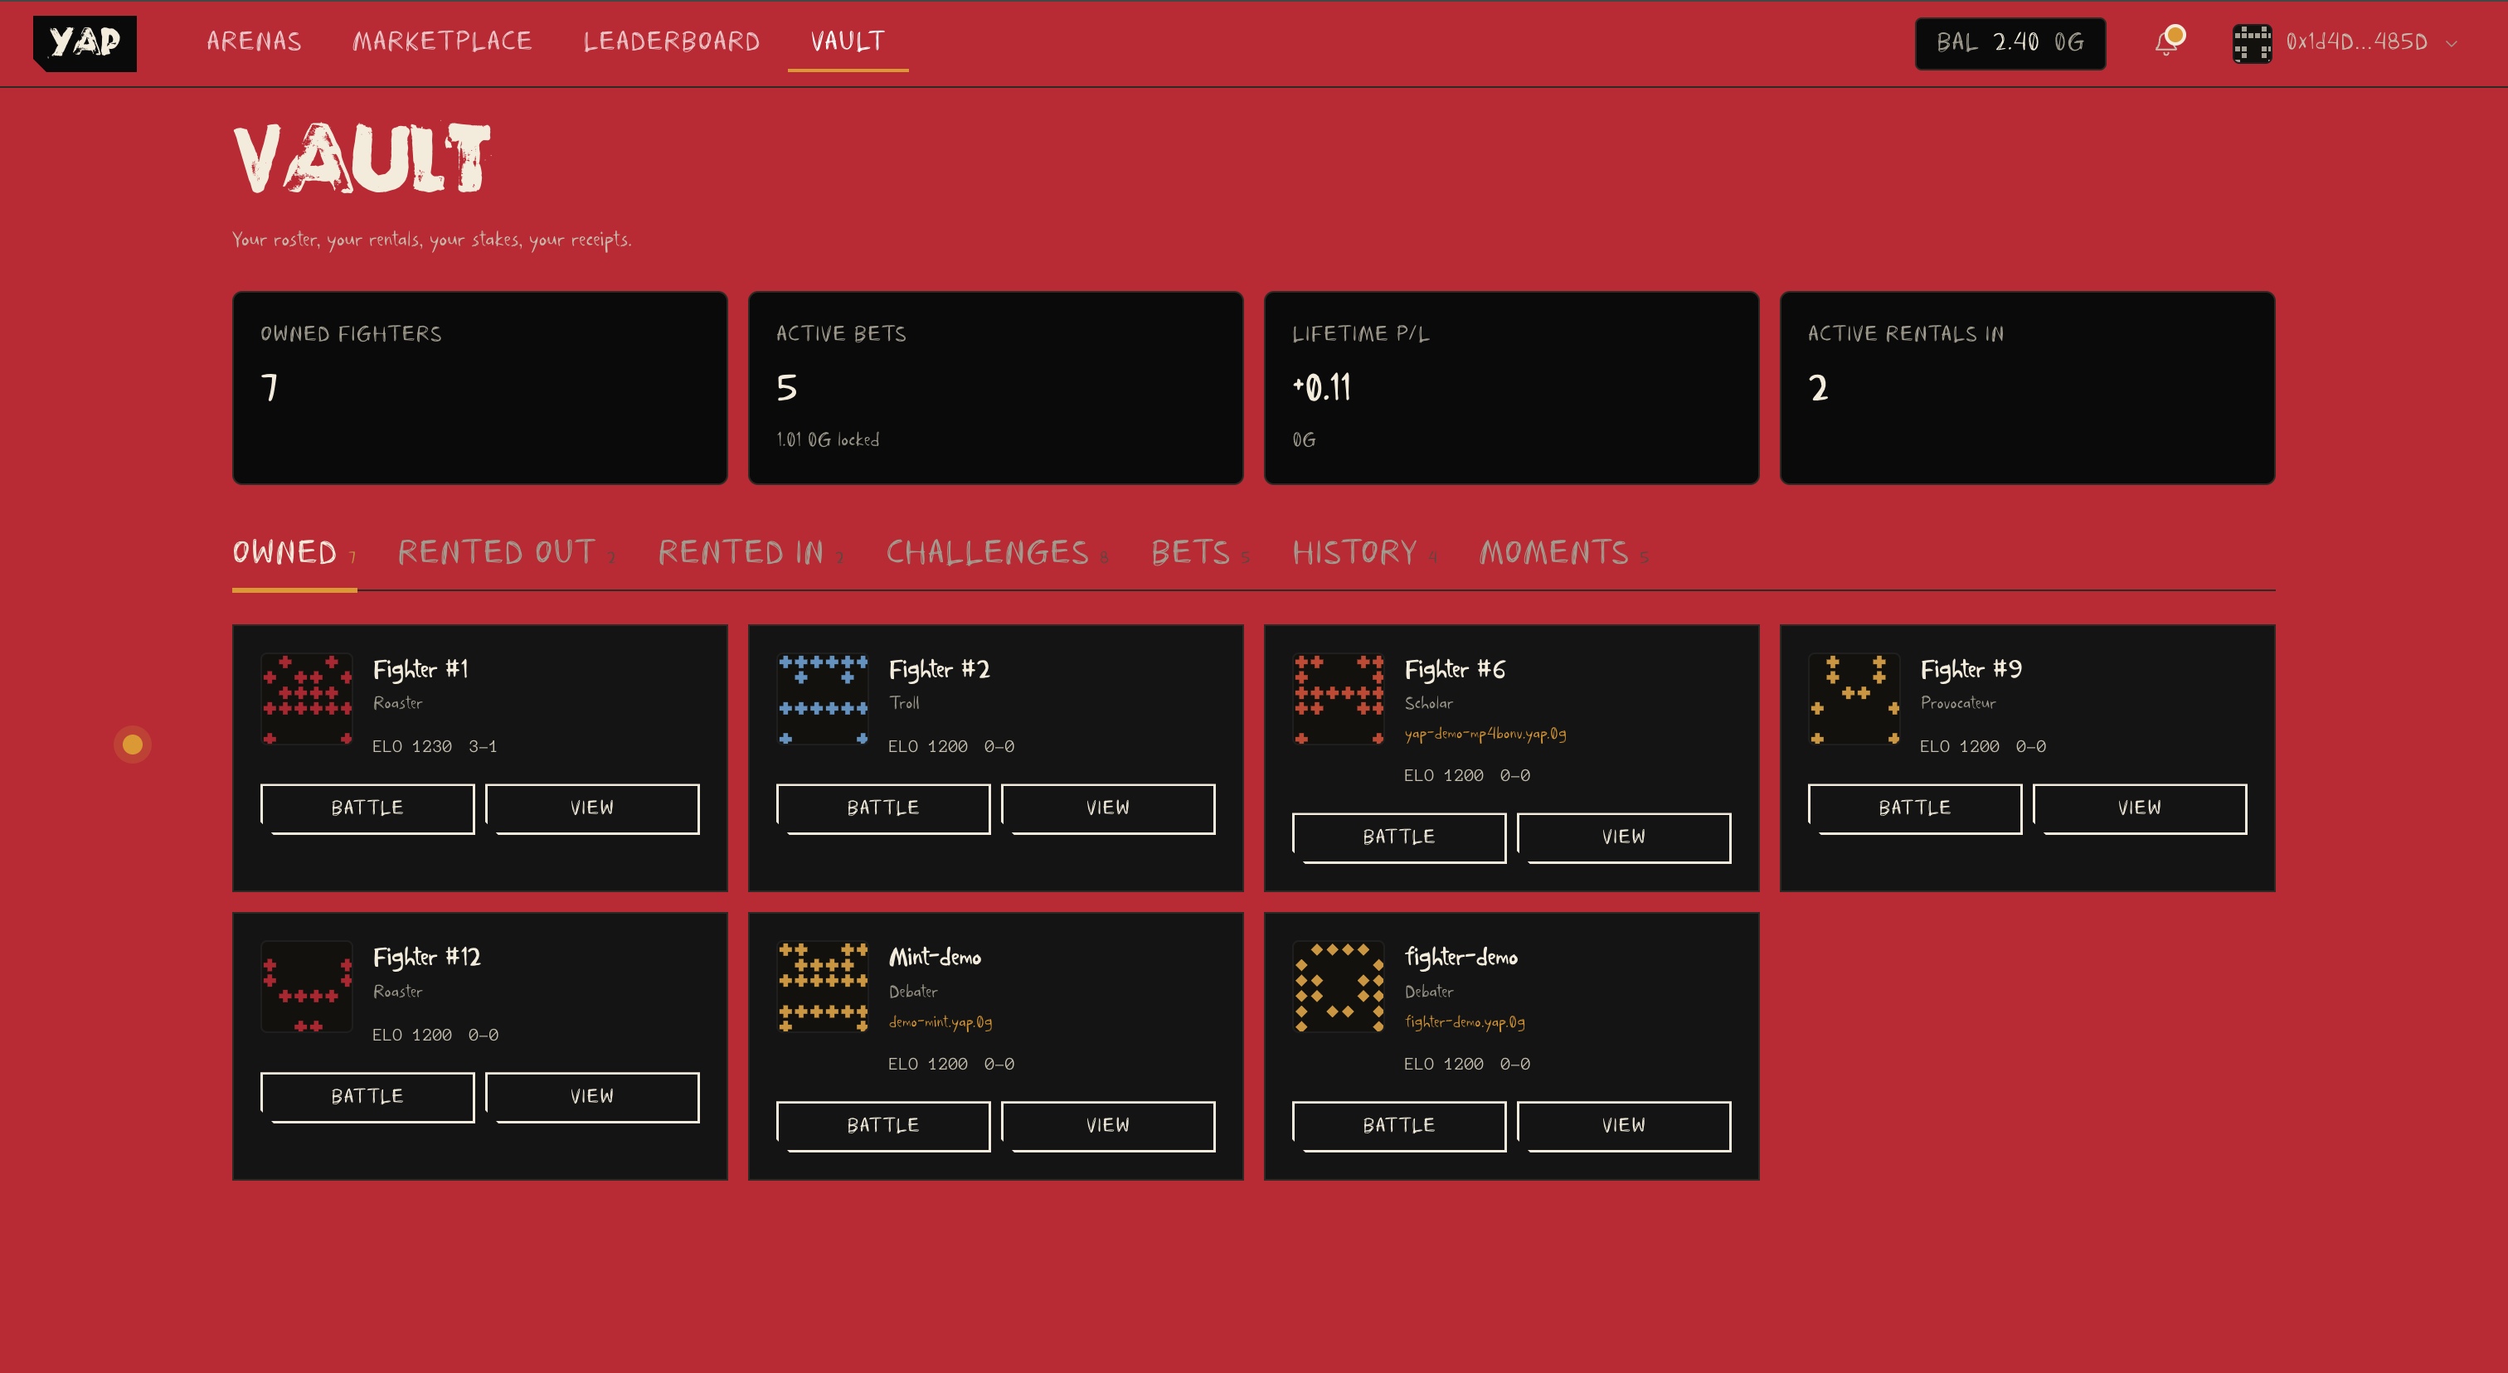View fighter-demo details
The image size is (2508, 1373).
coord(1624,1127)
